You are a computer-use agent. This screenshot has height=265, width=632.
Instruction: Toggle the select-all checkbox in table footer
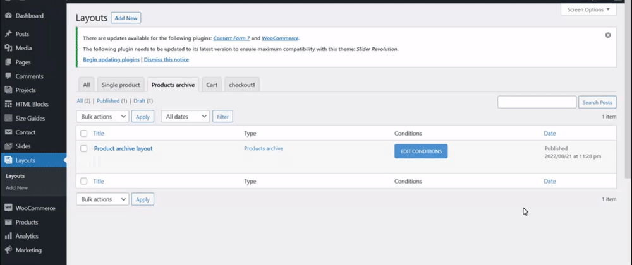tap(84, 181)
